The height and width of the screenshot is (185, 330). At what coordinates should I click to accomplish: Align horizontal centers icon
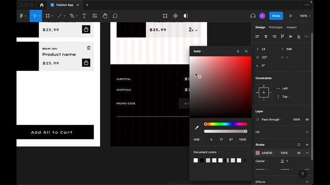pyautogui.click(x=266, y=36)
